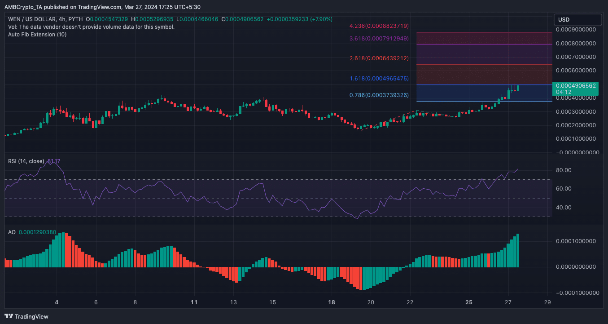The image size is (608, 324).
Task: Click the 4.236 Fib level label
Action: (x=379, y=26)
